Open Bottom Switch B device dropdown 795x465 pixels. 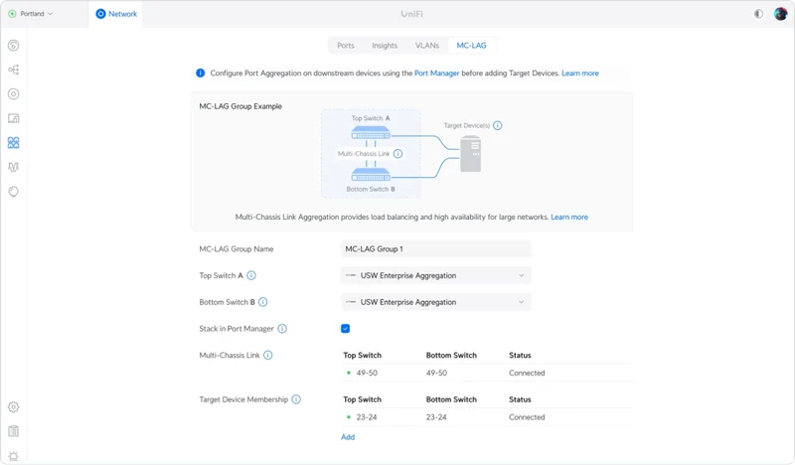[x=435, y=302]
